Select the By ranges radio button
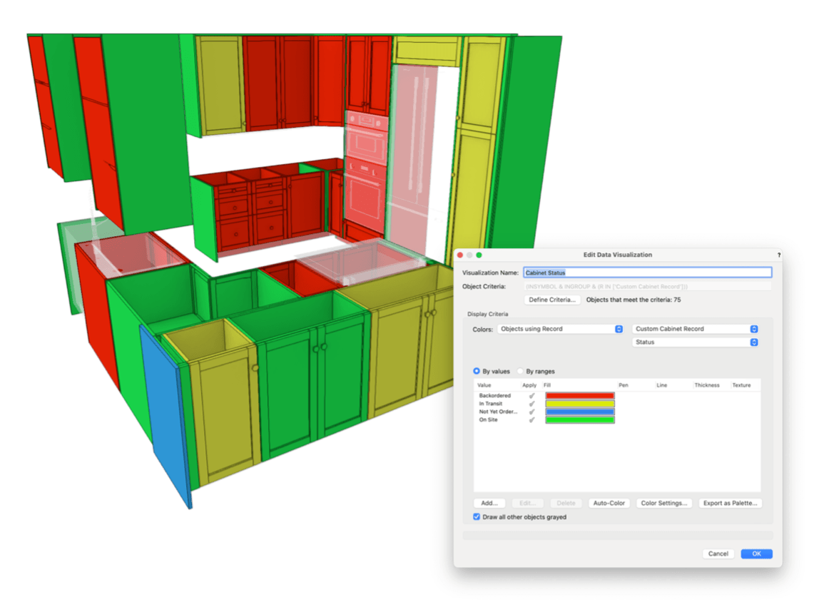824x612 pixels. pyautogui.click(x=521, y=372)
